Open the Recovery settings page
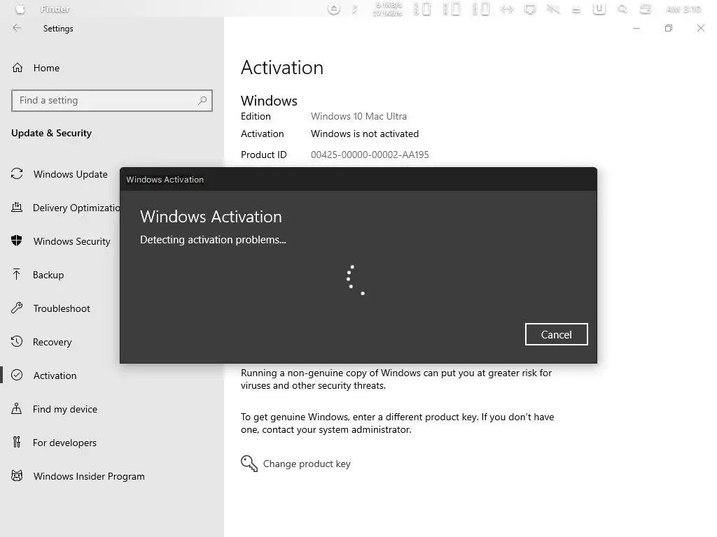Image resolution: width=717 pixels, height=537 pixels. [52, 342]
